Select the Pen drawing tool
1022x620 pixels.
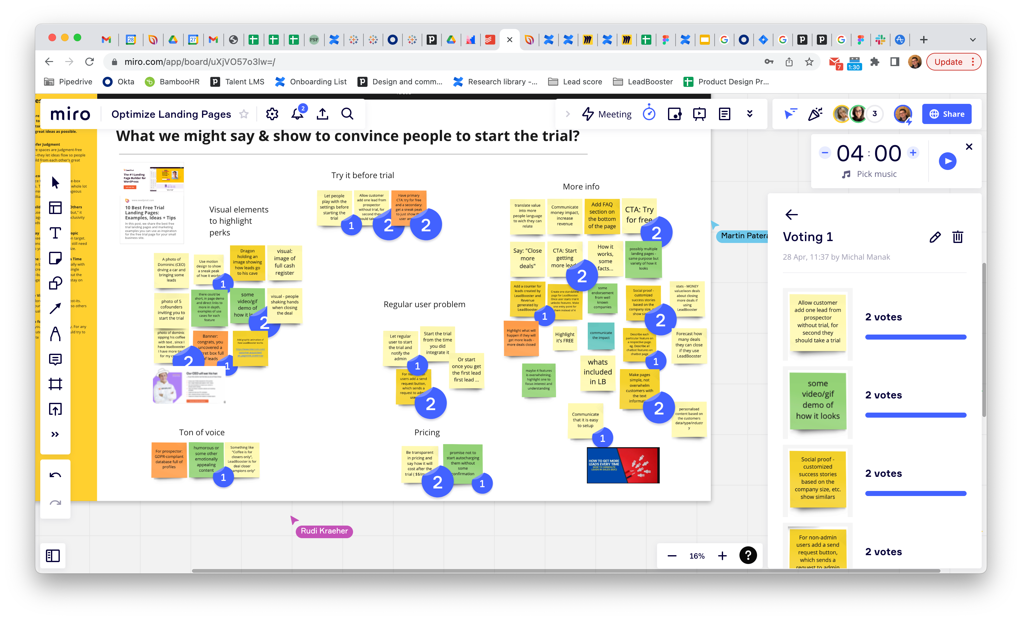point(55,334)
